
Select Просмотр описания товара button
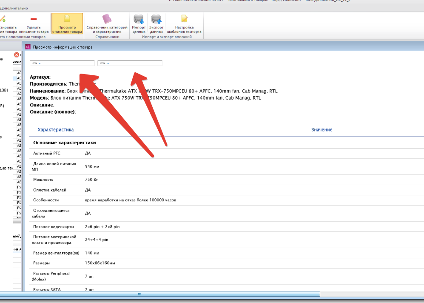coord(67,23)
